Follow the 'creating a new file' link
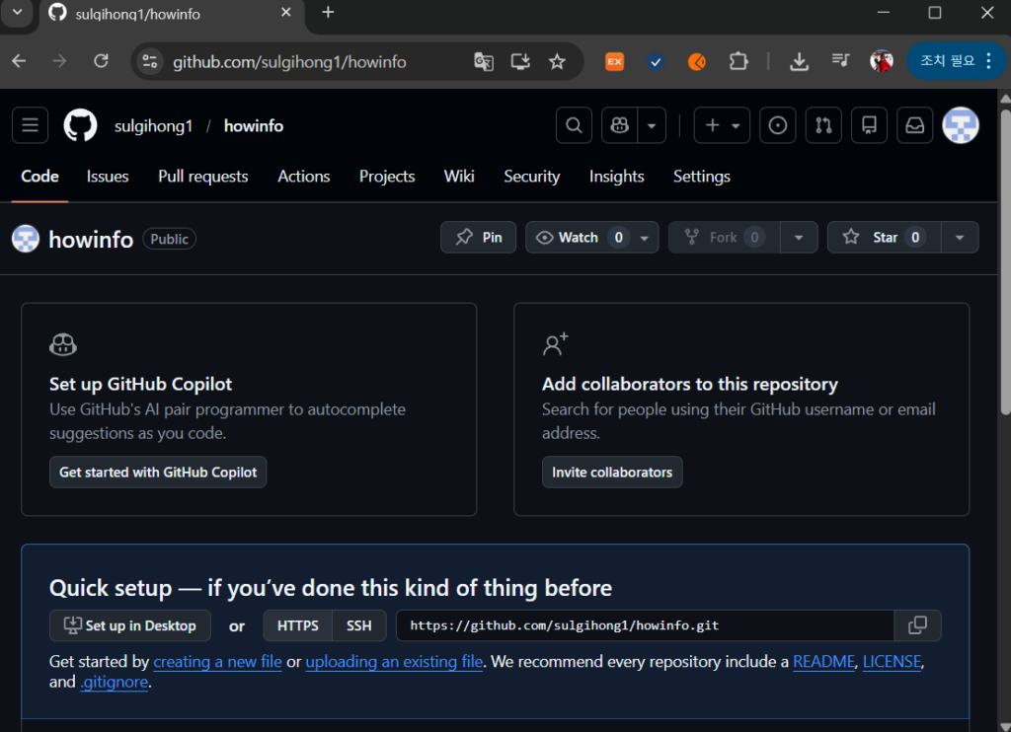1011x732 pixels. click(x=217, y=662)
